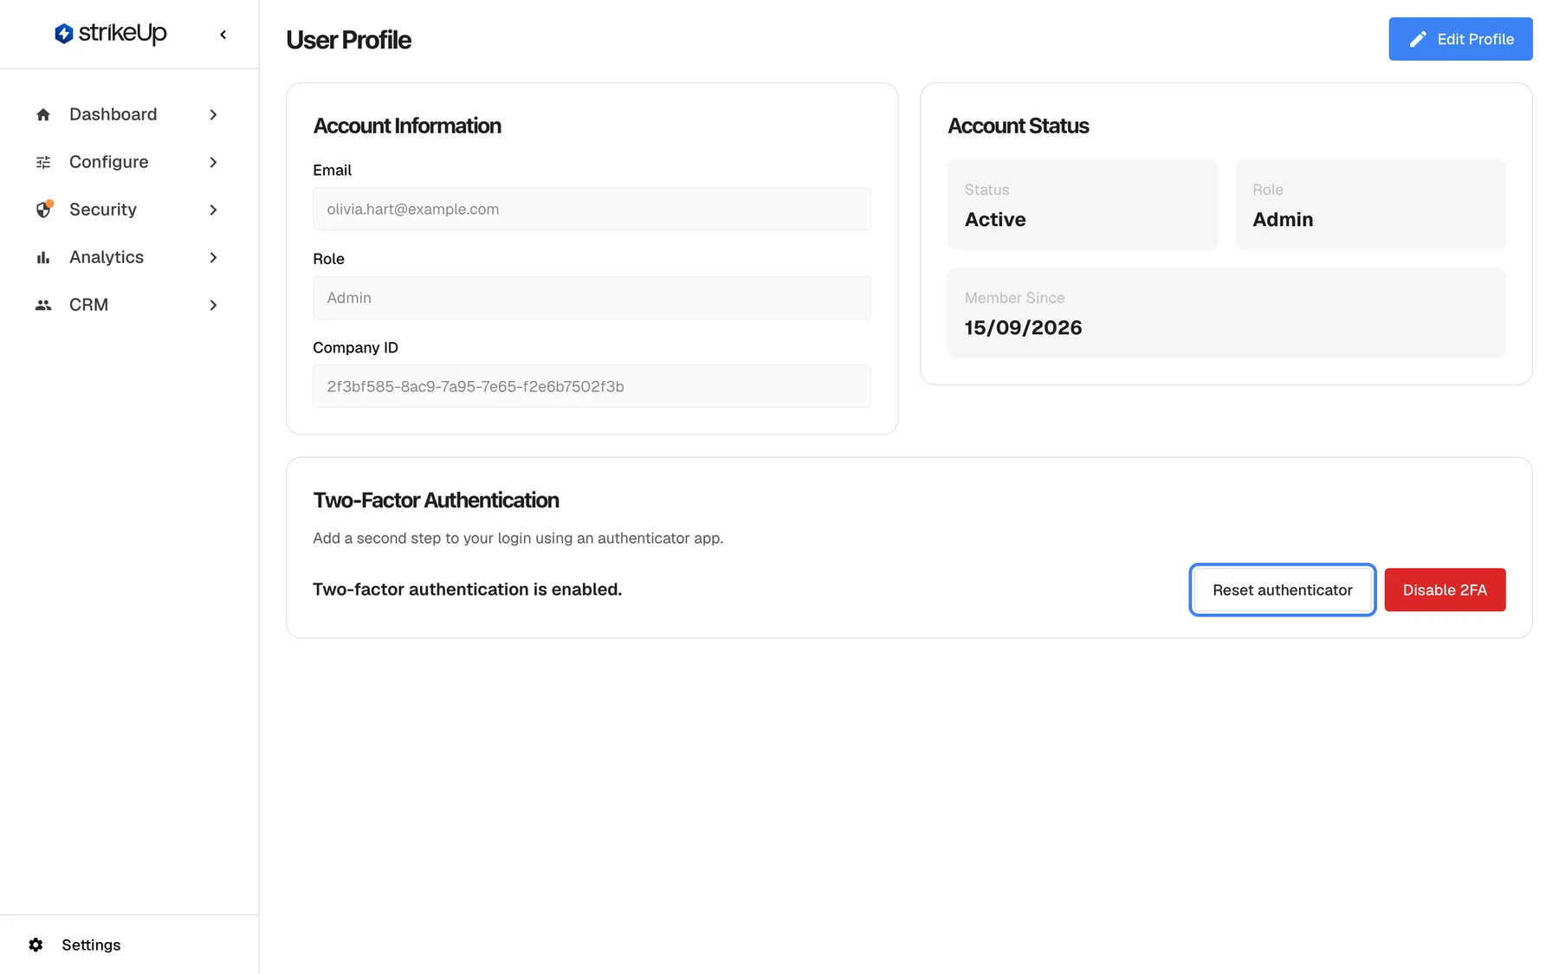Click the CRM people icon

pos(43,305)
